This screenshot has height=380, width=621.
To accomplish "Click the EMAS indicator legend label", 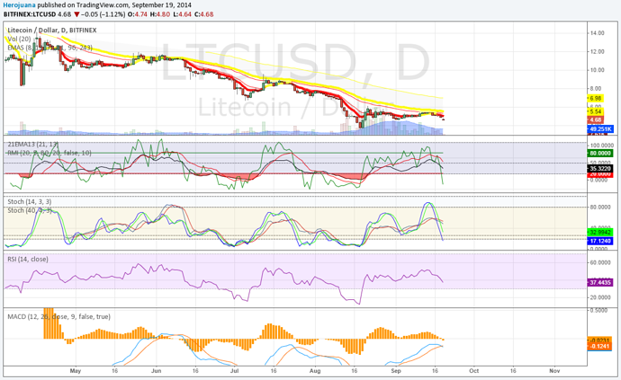I will click(49, 48).
